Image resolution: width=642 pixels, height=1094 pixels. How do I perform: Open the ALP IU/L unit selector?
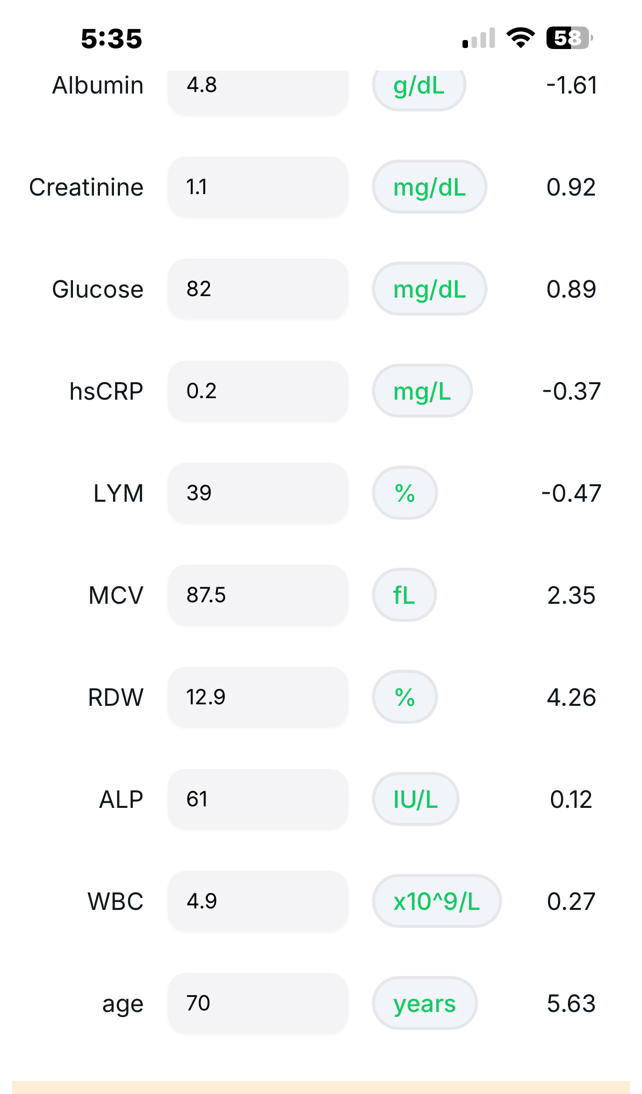click(x=415, y=799)
